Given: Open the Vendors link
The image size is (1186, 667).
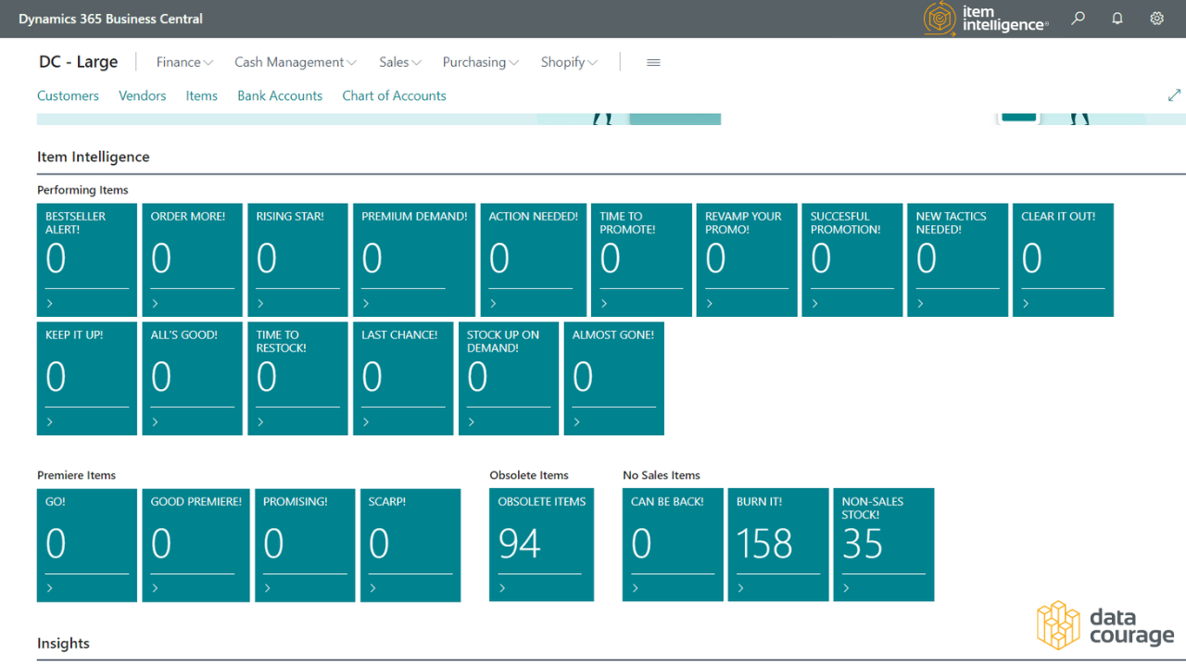Looking at the screenshot, I should (x=142, y=95).
